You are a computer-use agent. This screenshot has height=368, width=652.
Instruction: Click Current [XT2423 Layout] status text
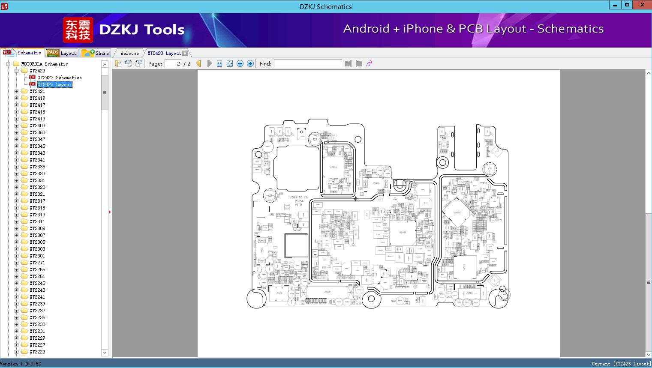pyautogui.click(x=621, y=364)
